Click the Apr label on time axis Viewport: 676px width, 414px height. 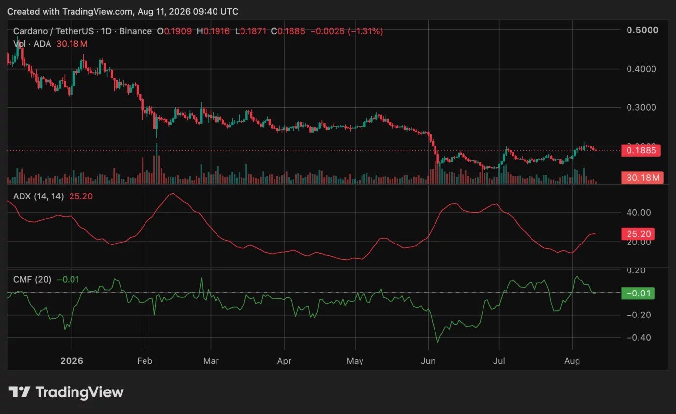point(284,361)
